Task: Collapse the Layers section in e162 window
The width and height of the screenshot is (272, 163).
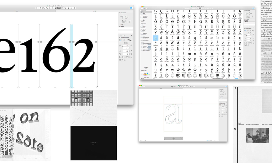Action: point(119,27)
